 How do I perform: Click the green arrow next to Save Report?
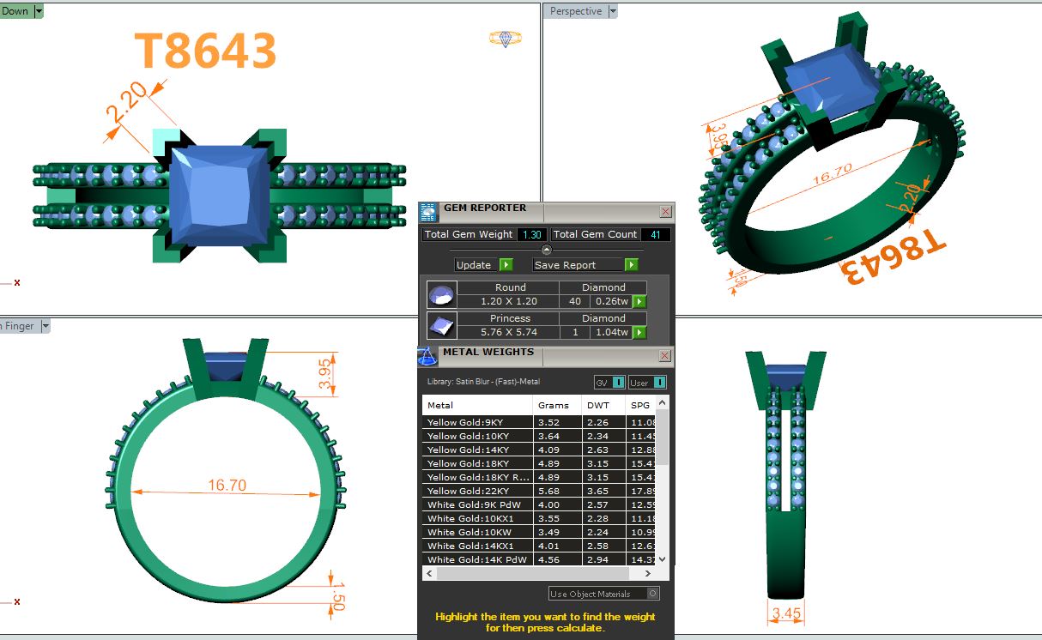631,265
